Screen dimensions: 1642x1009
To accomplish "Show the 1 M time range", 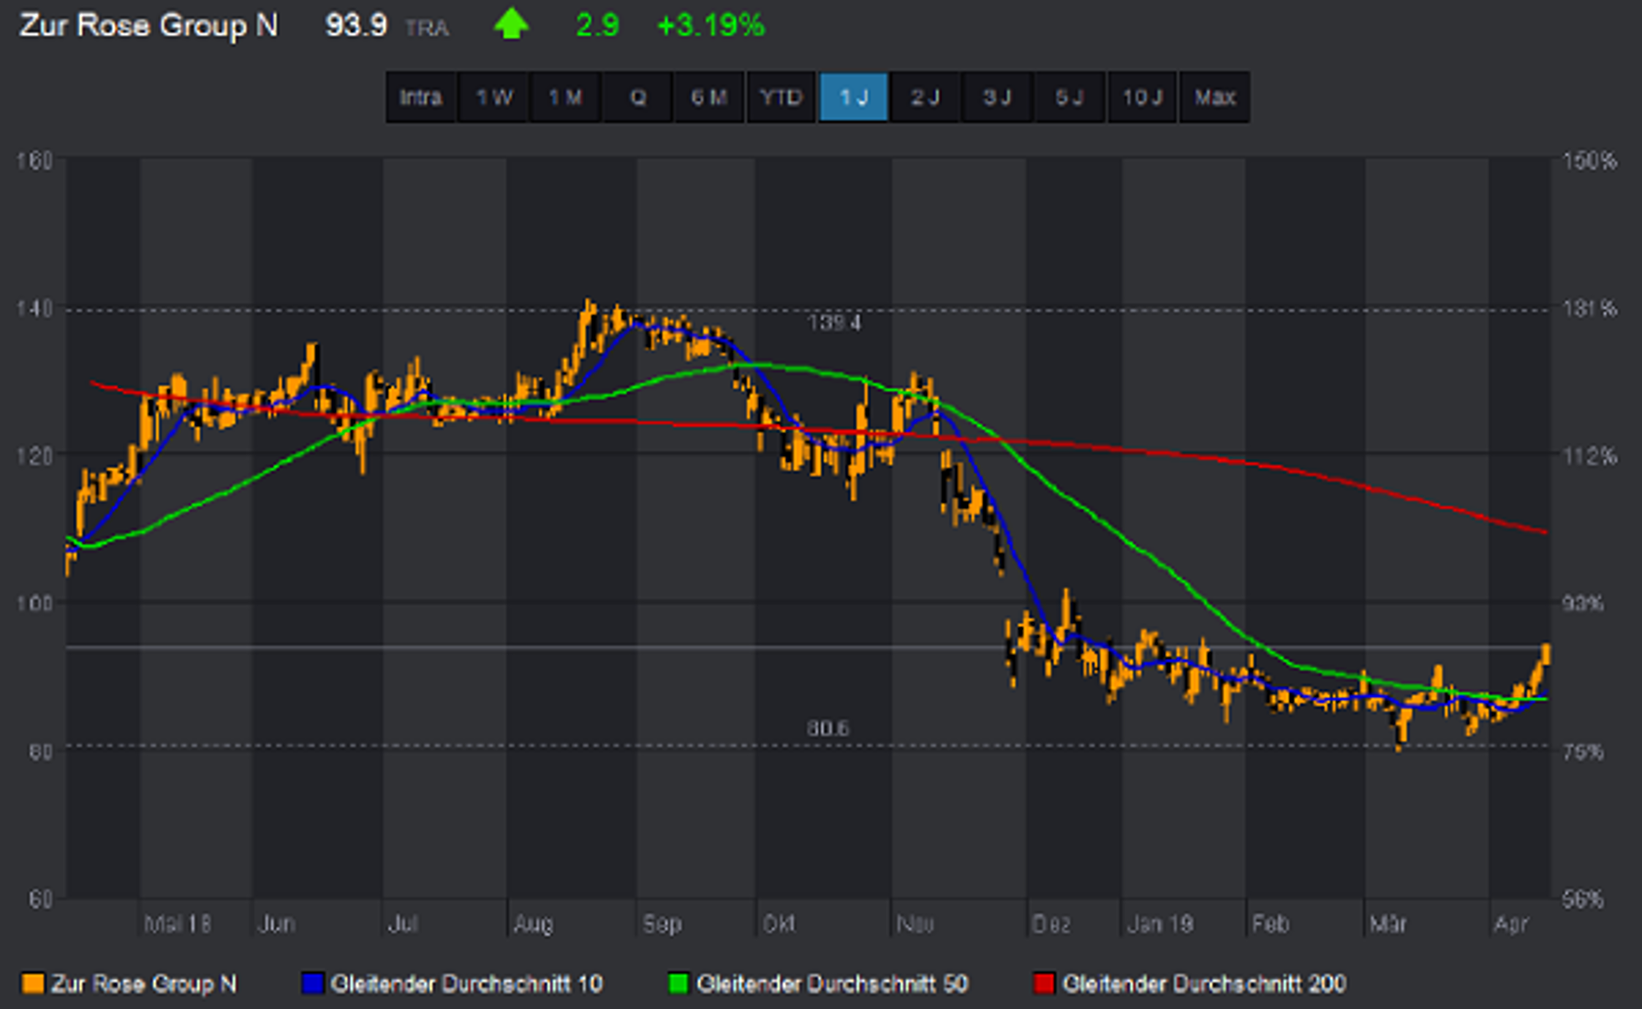I will click(565, 97).
